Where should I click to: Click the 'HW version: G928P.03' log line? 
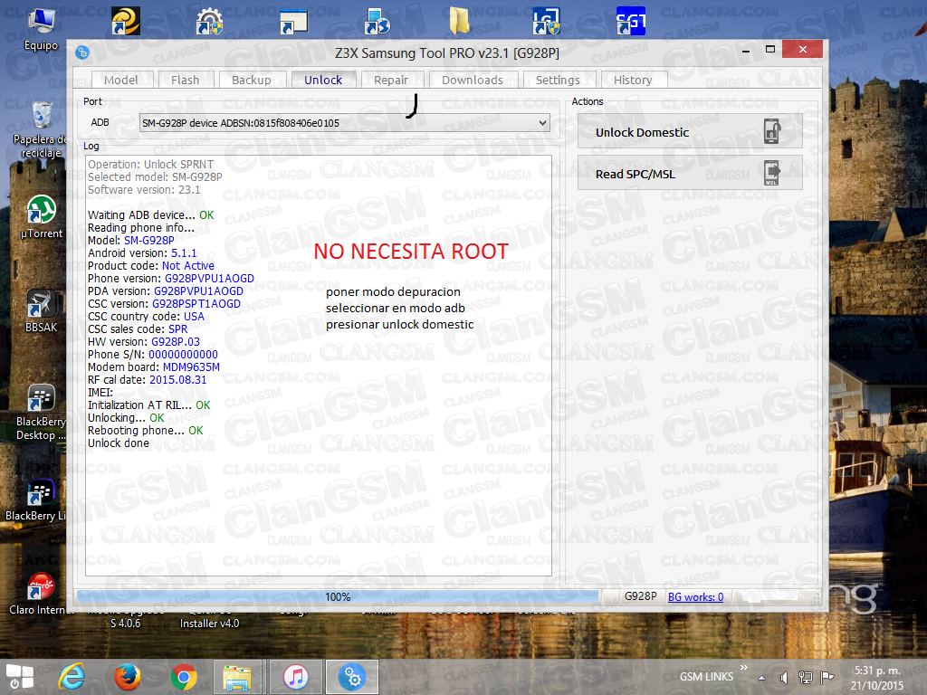point(144,341)
